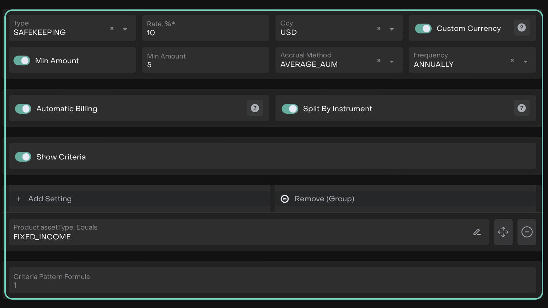Click Split By Instrument help icon
Image resolution: width=548 pixels, height=308 pixels.
[521, 108]
